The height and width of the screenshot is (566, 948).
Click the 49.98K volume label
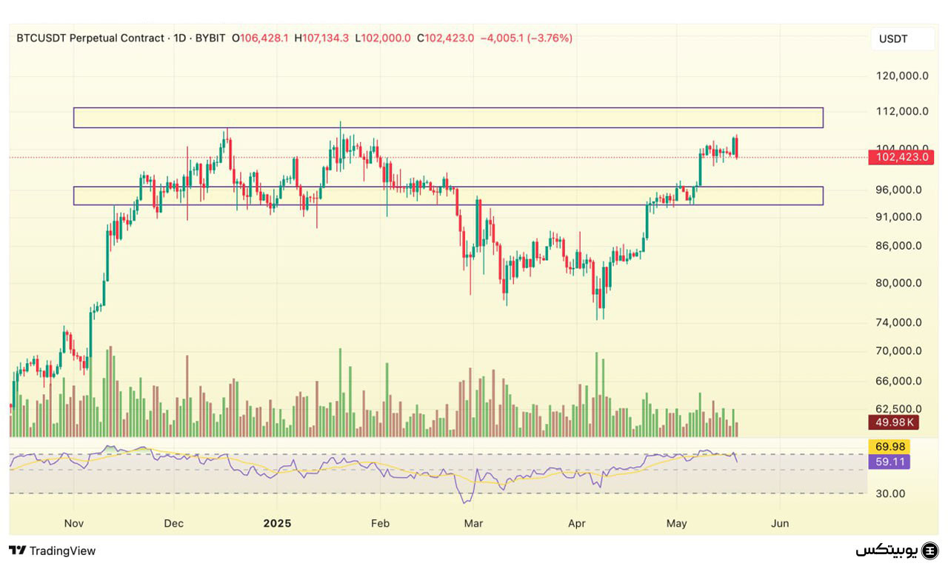pyautogui.click(x=892, y=422)
